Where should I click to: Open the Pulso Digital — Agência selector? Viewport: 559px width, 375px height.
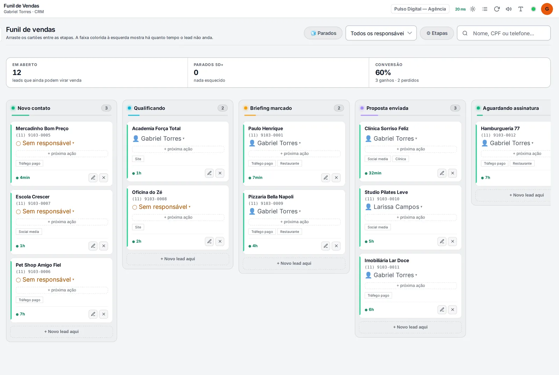point(420,9)
